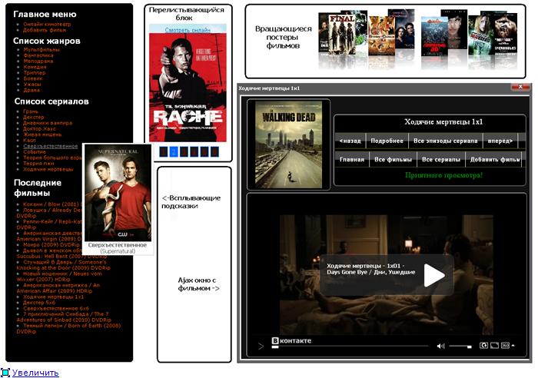Click the 360 quality icon in player
Image resolution: width=538 pixels, height=378 pixels.
tap(505, 346)
